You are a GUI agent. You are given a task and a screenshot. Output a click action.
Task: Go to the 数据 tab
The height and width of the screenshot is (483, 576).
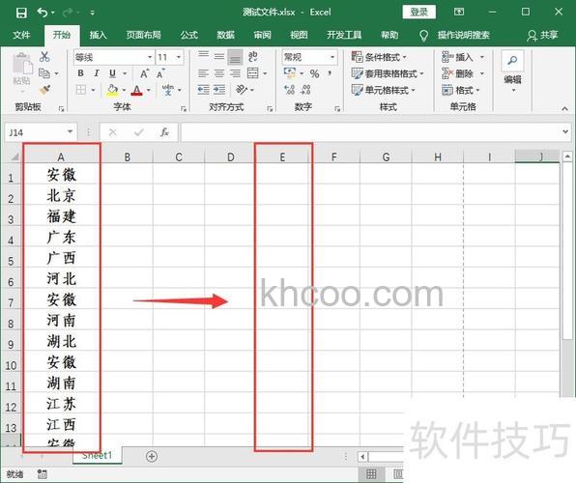click(x=225, y=35)
